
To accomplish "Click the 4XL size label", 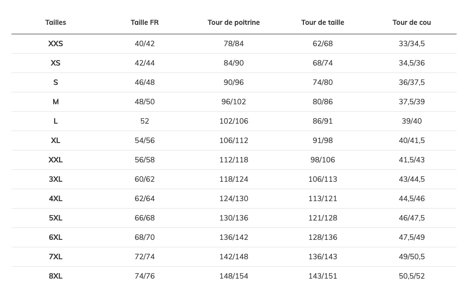I will [56, 199].
